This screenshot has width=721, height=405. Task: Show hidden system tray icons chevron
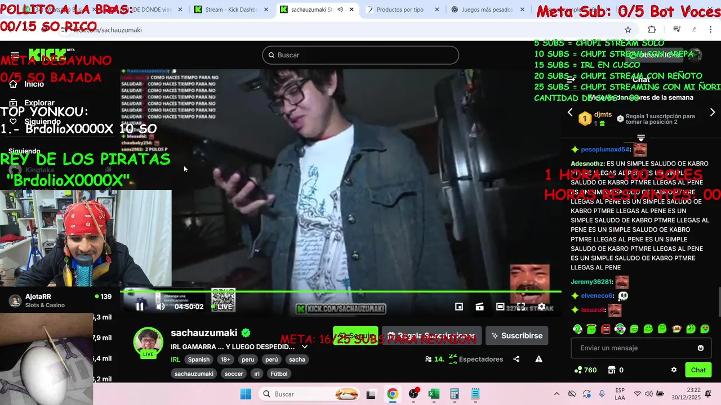click(x=557, y=394)
